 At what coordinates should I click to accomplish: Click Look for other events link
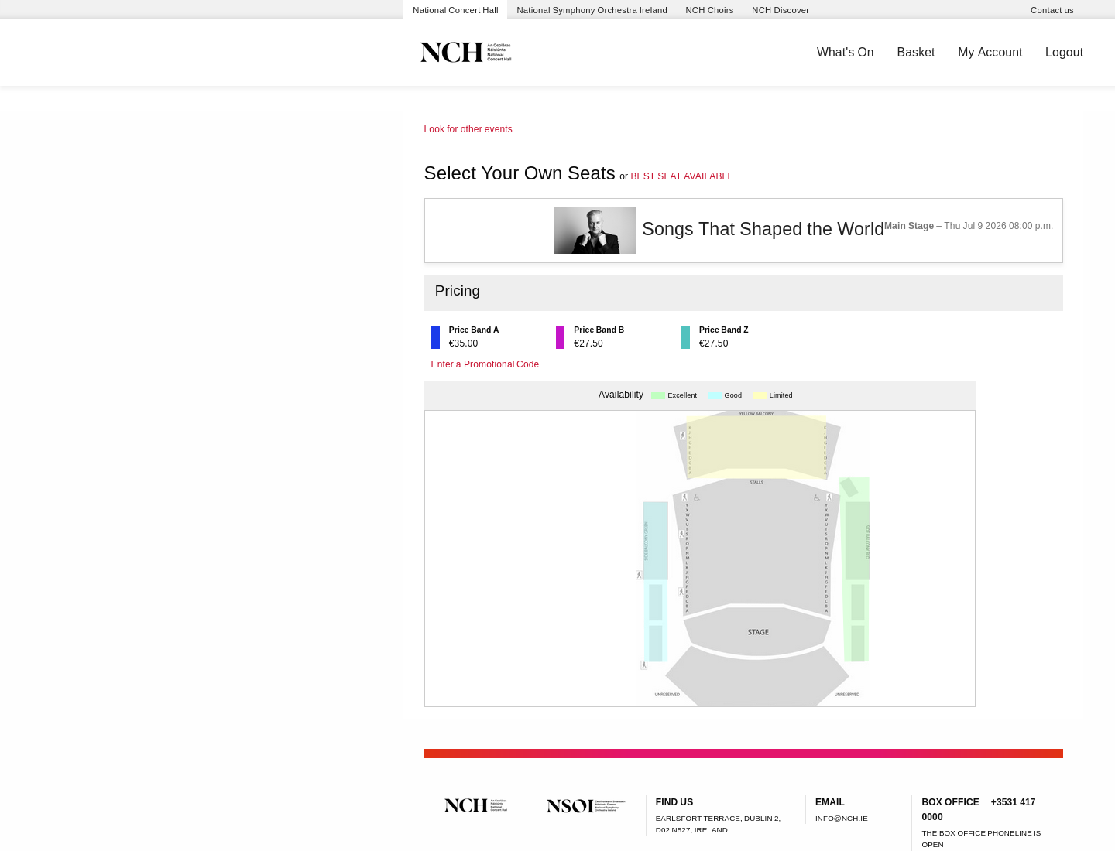coord(468,129)
